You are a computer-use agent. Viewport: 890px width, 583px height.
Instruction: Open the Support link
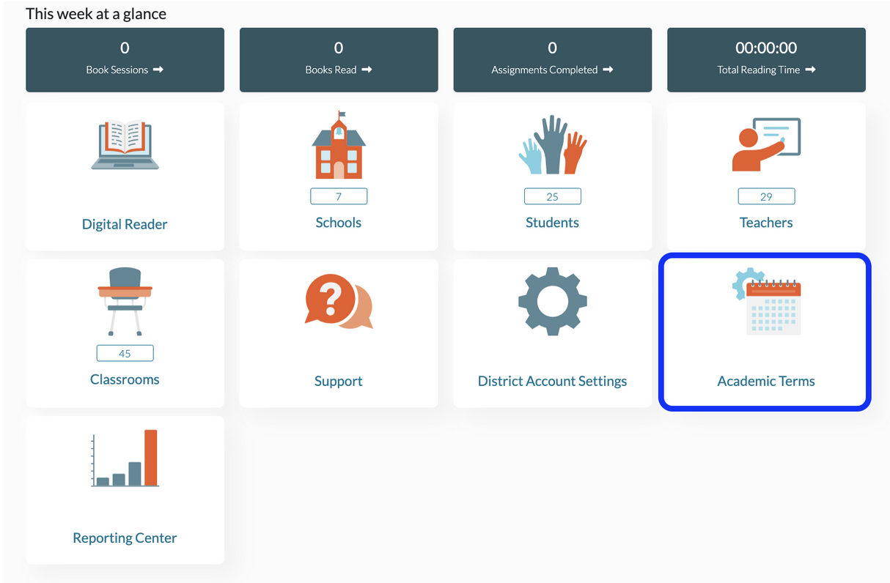coord(339,381)
